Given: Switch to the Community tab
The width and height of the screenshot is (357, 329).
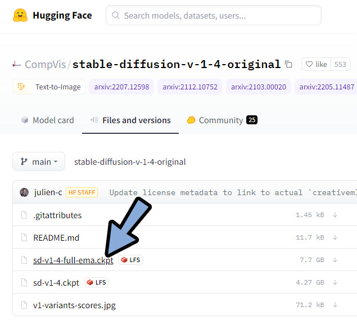Looking at the screenshot, I should click(x=222, y=120).
